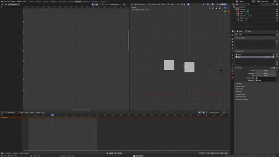Screen dimensions: 279x157
Task: Move shape key up in the list
Action: click(277, 62)
